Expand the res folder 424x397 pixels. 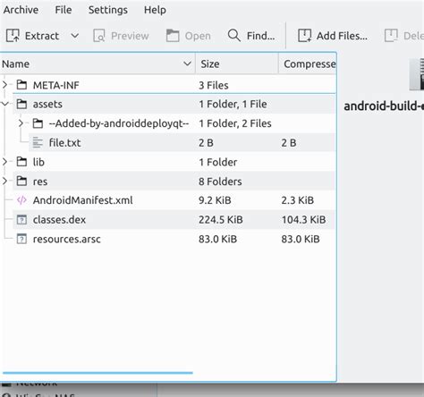pos(4,181)
